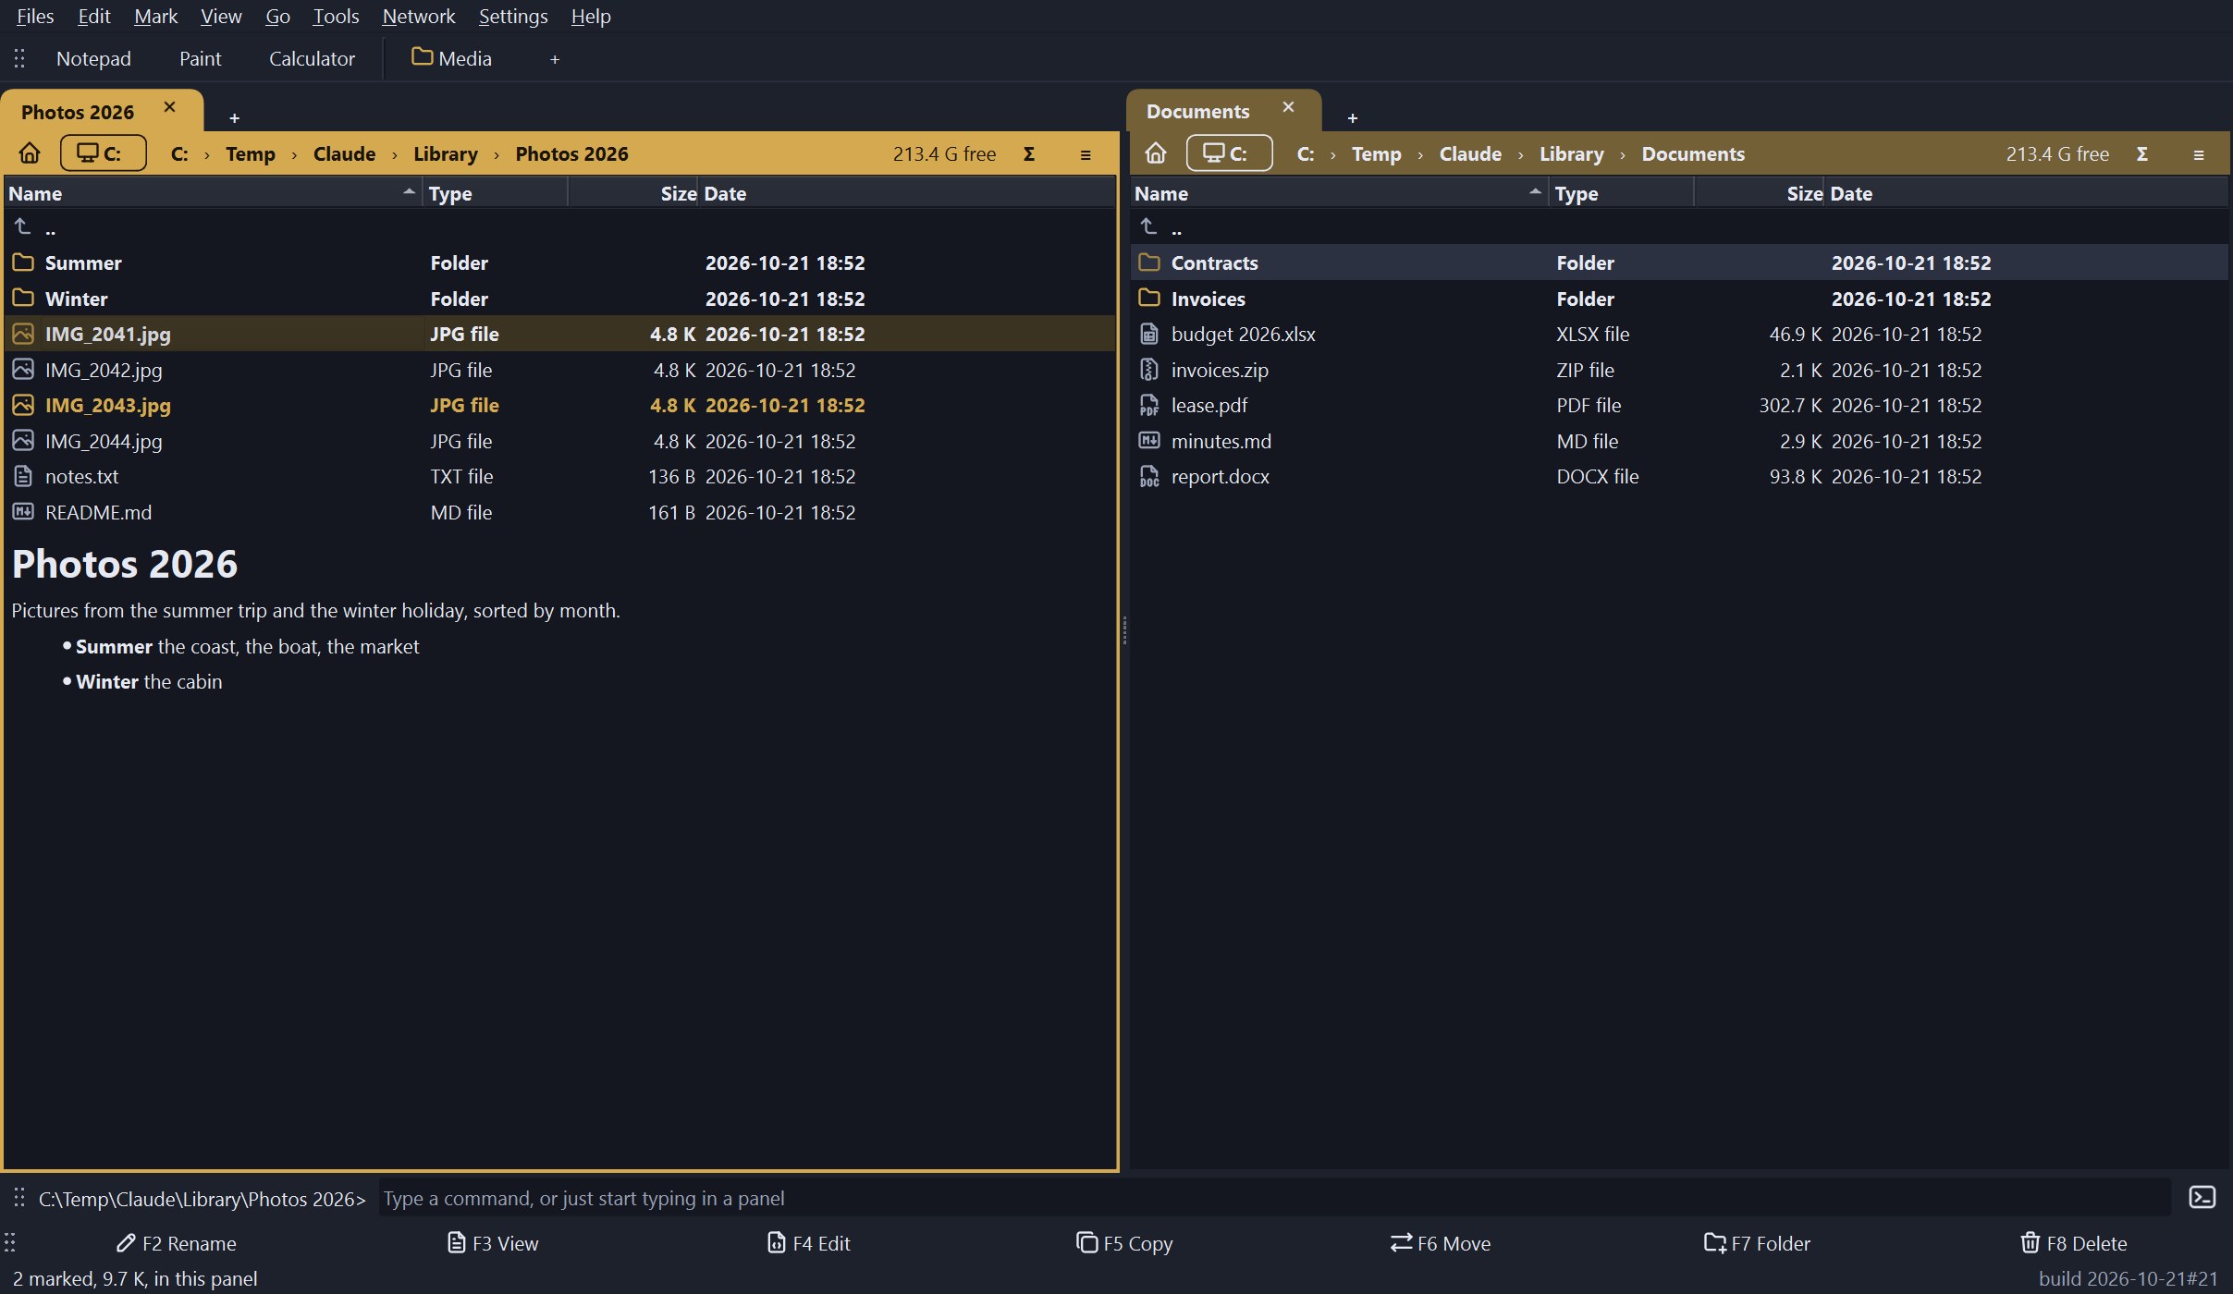Click the command line input field
This screenshot has width=2233, height=1294.
1274,1198
